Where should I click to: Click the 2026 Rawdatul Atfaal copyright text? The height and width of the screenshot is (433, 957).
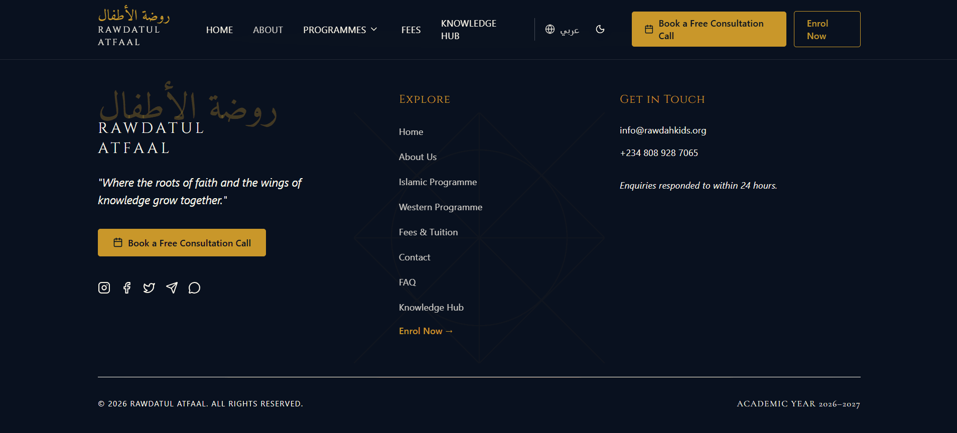200,404
